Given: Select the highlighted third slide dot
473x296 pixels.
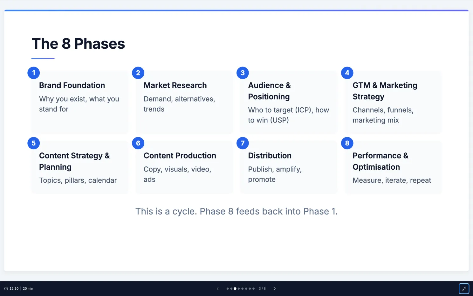Looking at the screenshot, I should (235, 289).
